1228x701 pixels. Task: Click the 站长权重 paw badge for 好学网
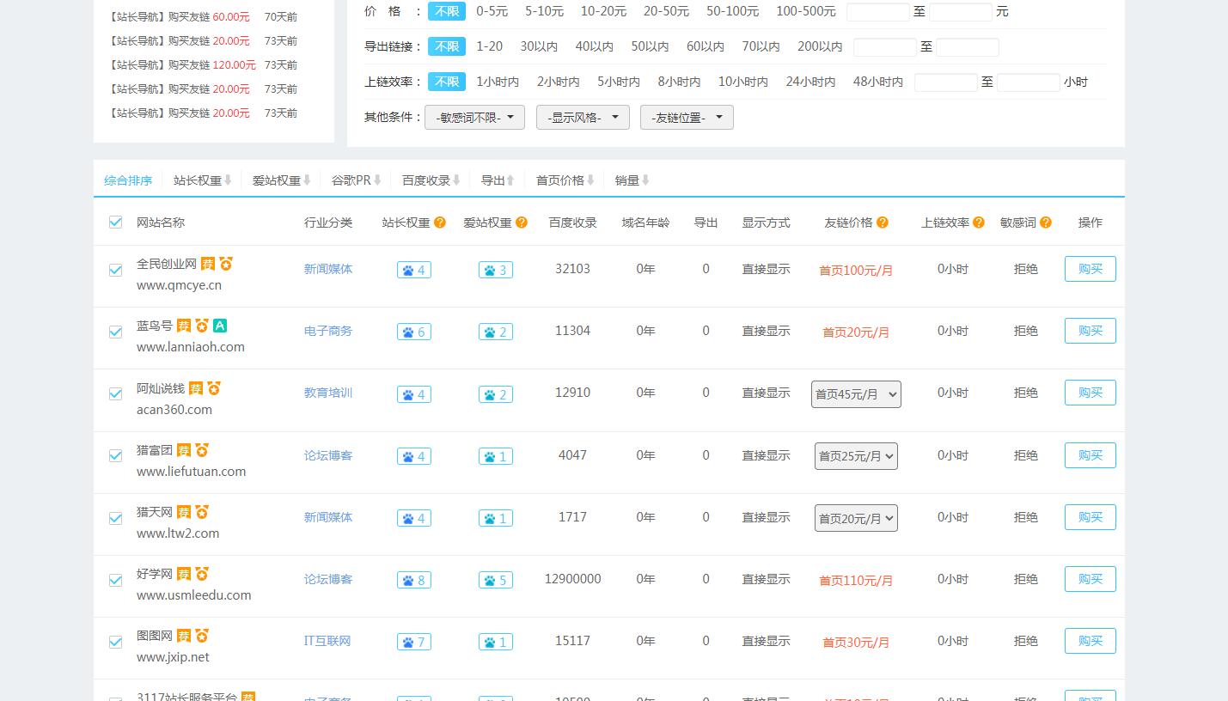click(x=413, y=580)
